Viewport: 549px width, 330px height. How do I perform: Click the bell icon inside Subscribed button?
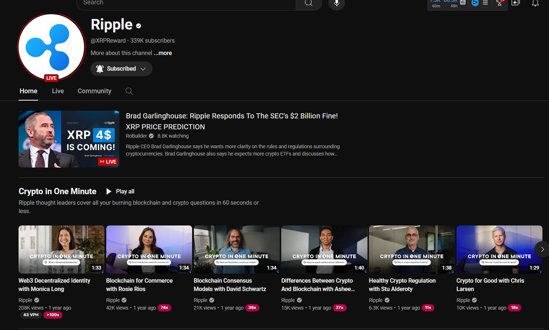coord(100,68)
